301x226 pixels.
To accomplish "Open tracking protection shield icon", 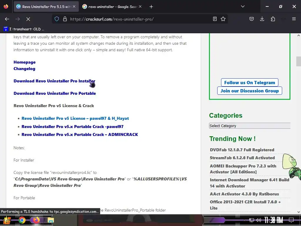I will 57,19.
